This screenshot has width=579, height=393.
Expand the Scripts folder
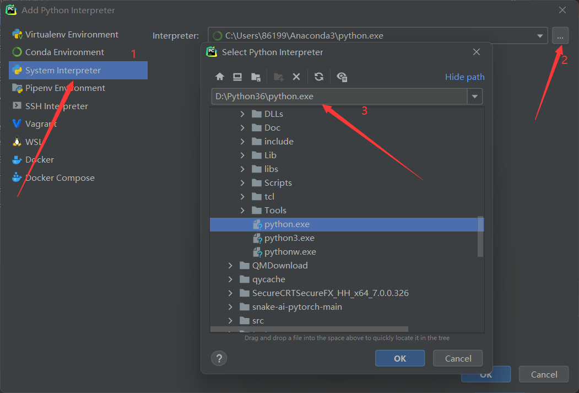point(242,183)
